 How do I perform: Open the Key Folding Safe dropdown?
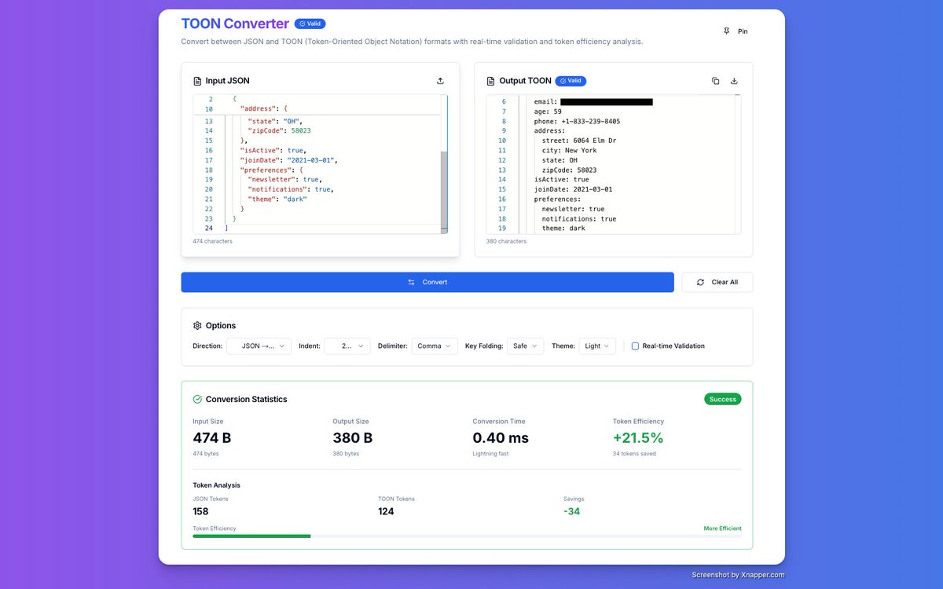[525, 346]
